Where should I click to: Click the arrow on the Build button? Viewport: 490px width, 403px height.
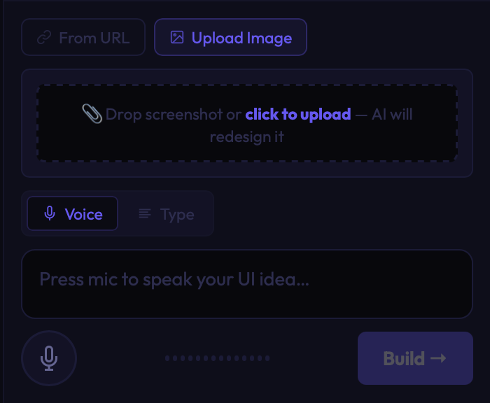tap(438, 358)
